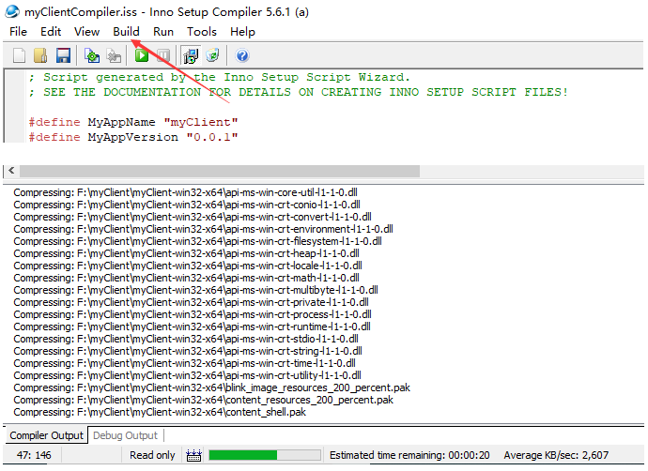
Task: Click the Estimated time remaining status text
Action: (x=409, y=455)
